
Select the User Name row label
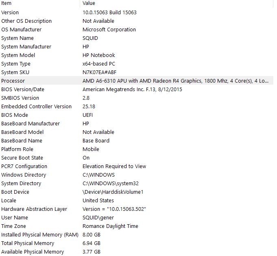(15, 218)
